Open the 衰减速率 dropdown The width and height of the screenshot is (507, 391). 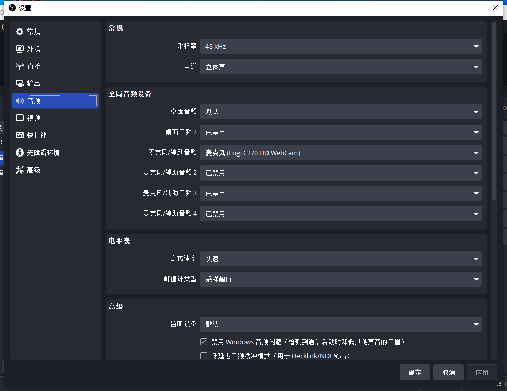click(340, 259)
